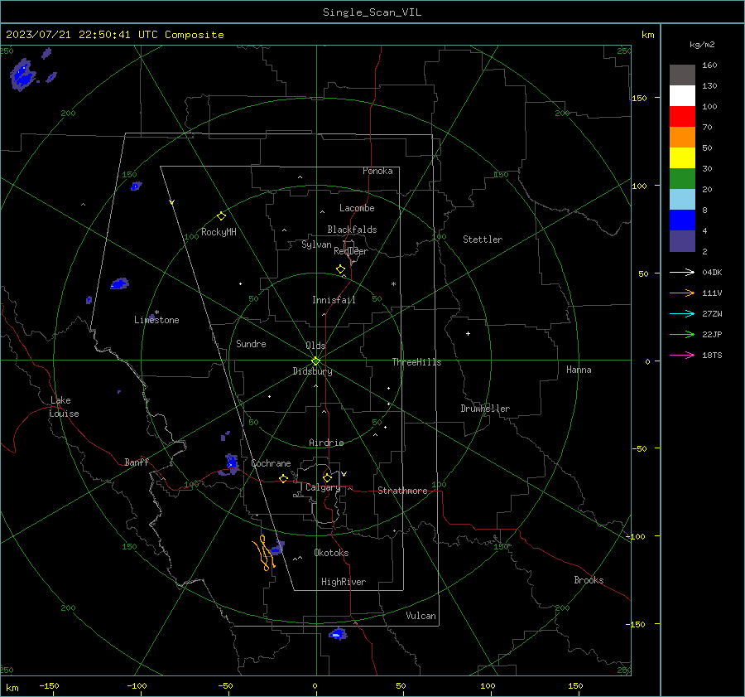This screenshot has height=697, width=745.
Task: Click the blue VIL cell south of Vulcan
Action: (x=338, y=634)
